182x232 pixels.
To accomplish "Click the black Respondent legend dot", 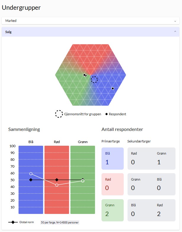I will 107,114.
